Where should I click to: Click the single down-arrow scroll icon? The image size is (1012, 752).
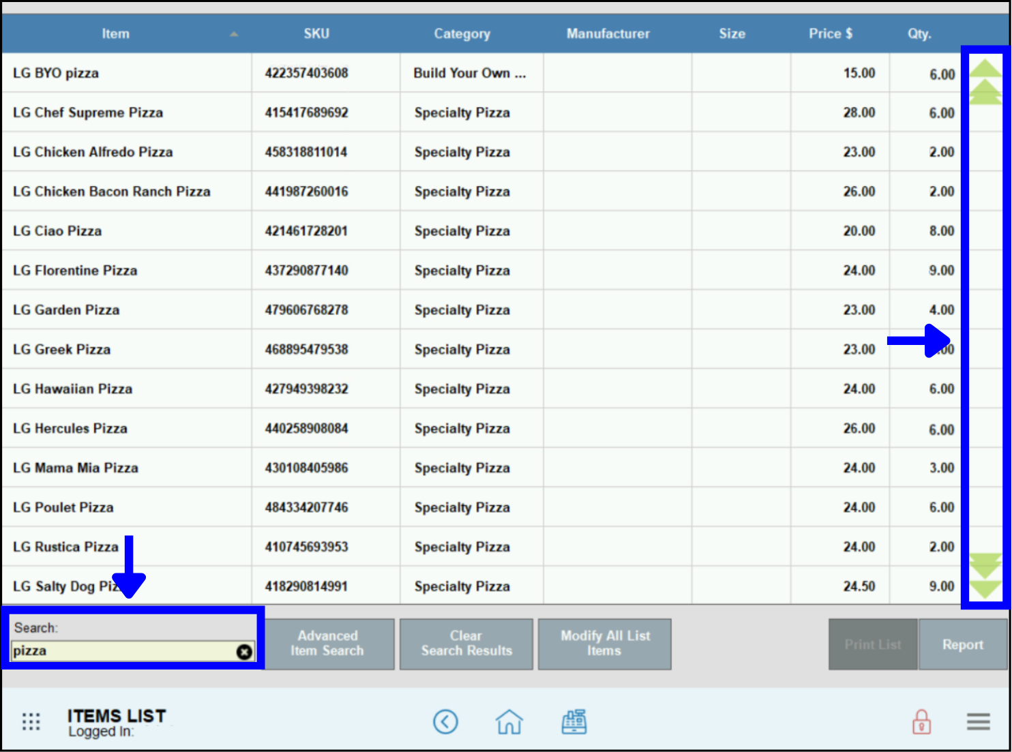(985, 589)
